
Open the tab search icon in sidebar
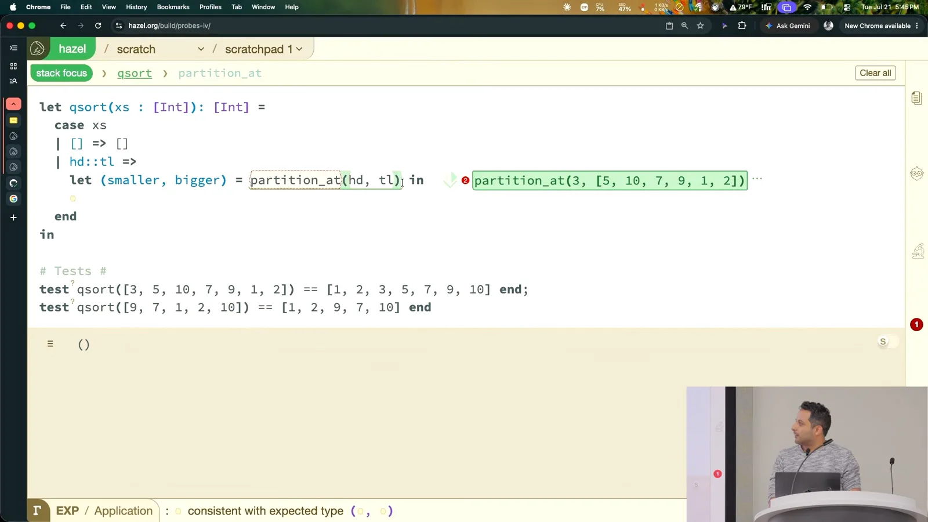pos(13,81)
